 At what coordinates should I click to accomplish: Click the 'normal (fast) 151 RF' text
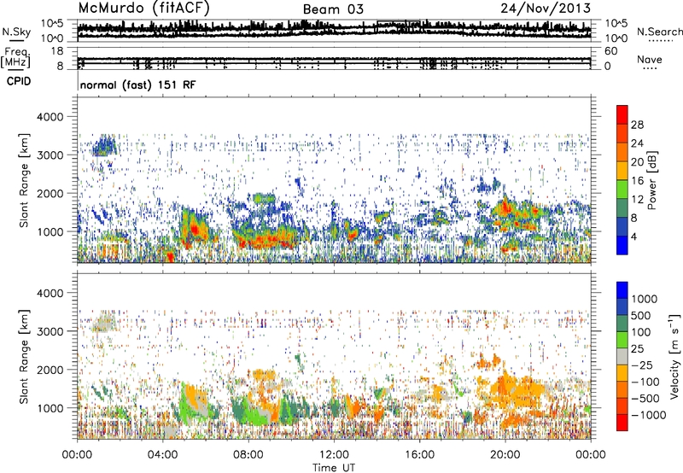tap(138, 85)
